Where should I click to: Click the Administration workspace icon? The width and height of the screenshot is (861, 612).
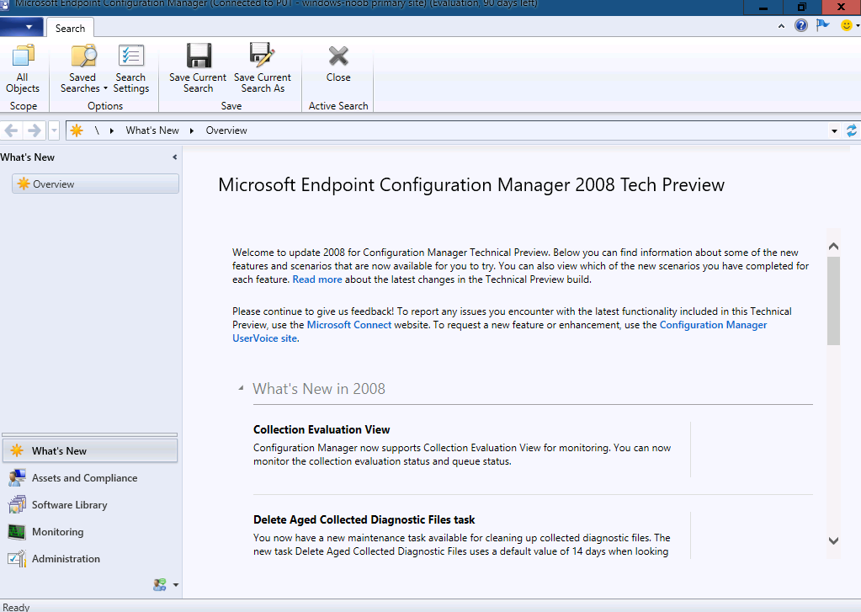coord(17,559)
